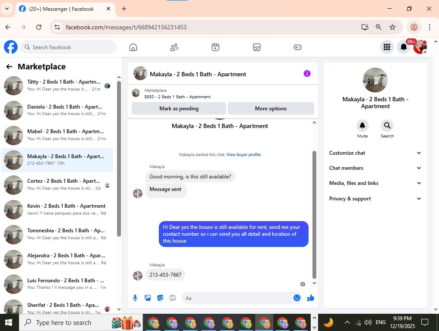
Task: Go back from Marketplace inbox arrow
Action: point(9,67)
